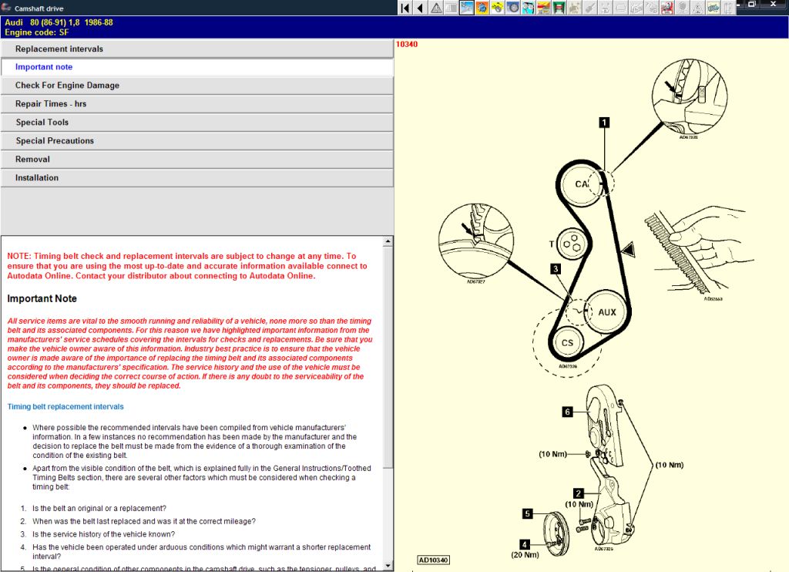Open Special Precautions section
This screenshot has width=789, height=572.
point(196,140)
